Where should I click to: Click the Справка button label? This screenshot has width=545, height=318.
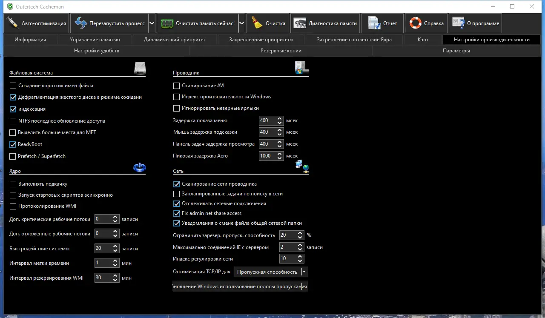[x=434, y=23]
